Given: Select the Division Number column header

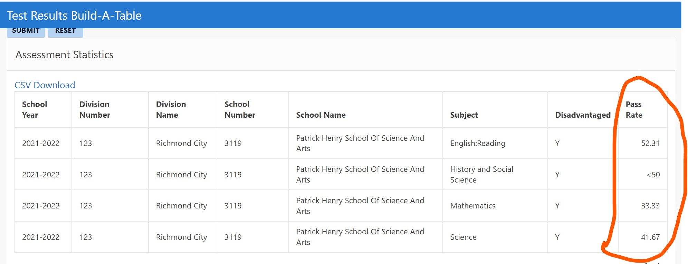Looking at the screenshot, I should click(95, 109).
